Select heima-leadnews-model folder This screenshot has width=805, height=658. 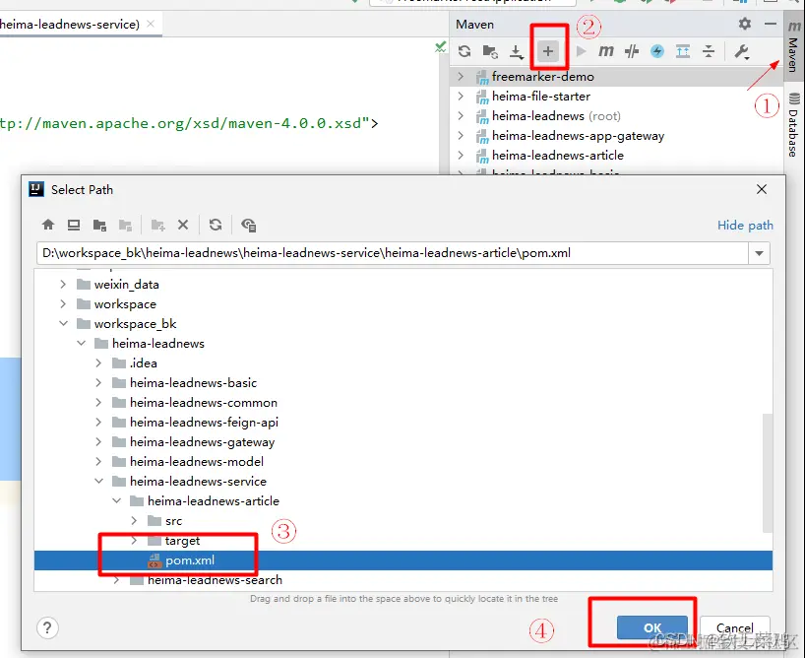pyautogui.click(x=197, y=462)
